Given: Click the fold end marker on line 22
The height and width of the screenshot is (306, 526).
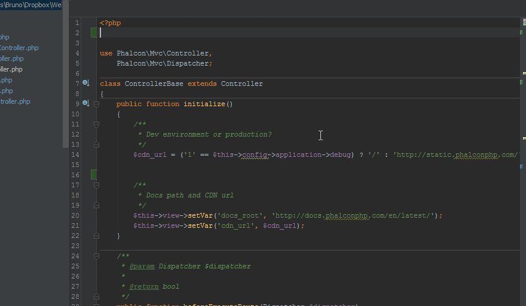Looking at the screenshot, I should [x=96, y=236].
